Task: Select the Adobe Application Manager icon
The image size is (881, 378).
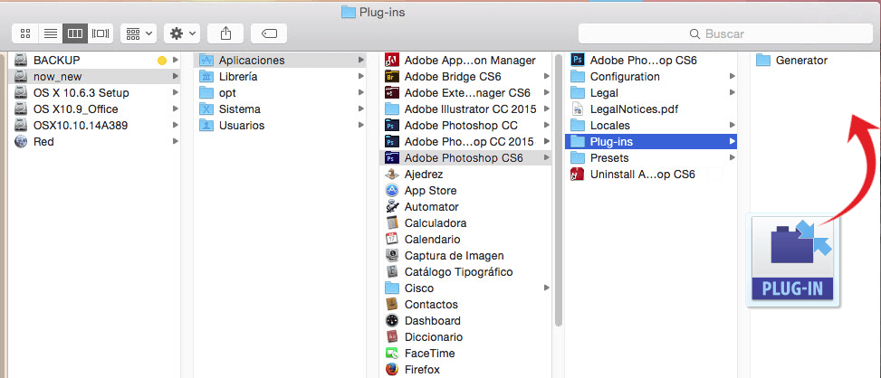Action: point(392,60)
